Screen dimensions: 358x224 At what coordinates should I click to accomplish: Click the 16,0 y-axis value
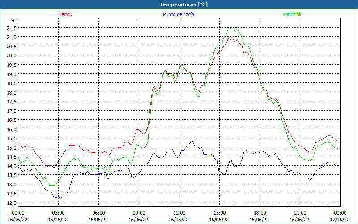coord(12,129)
